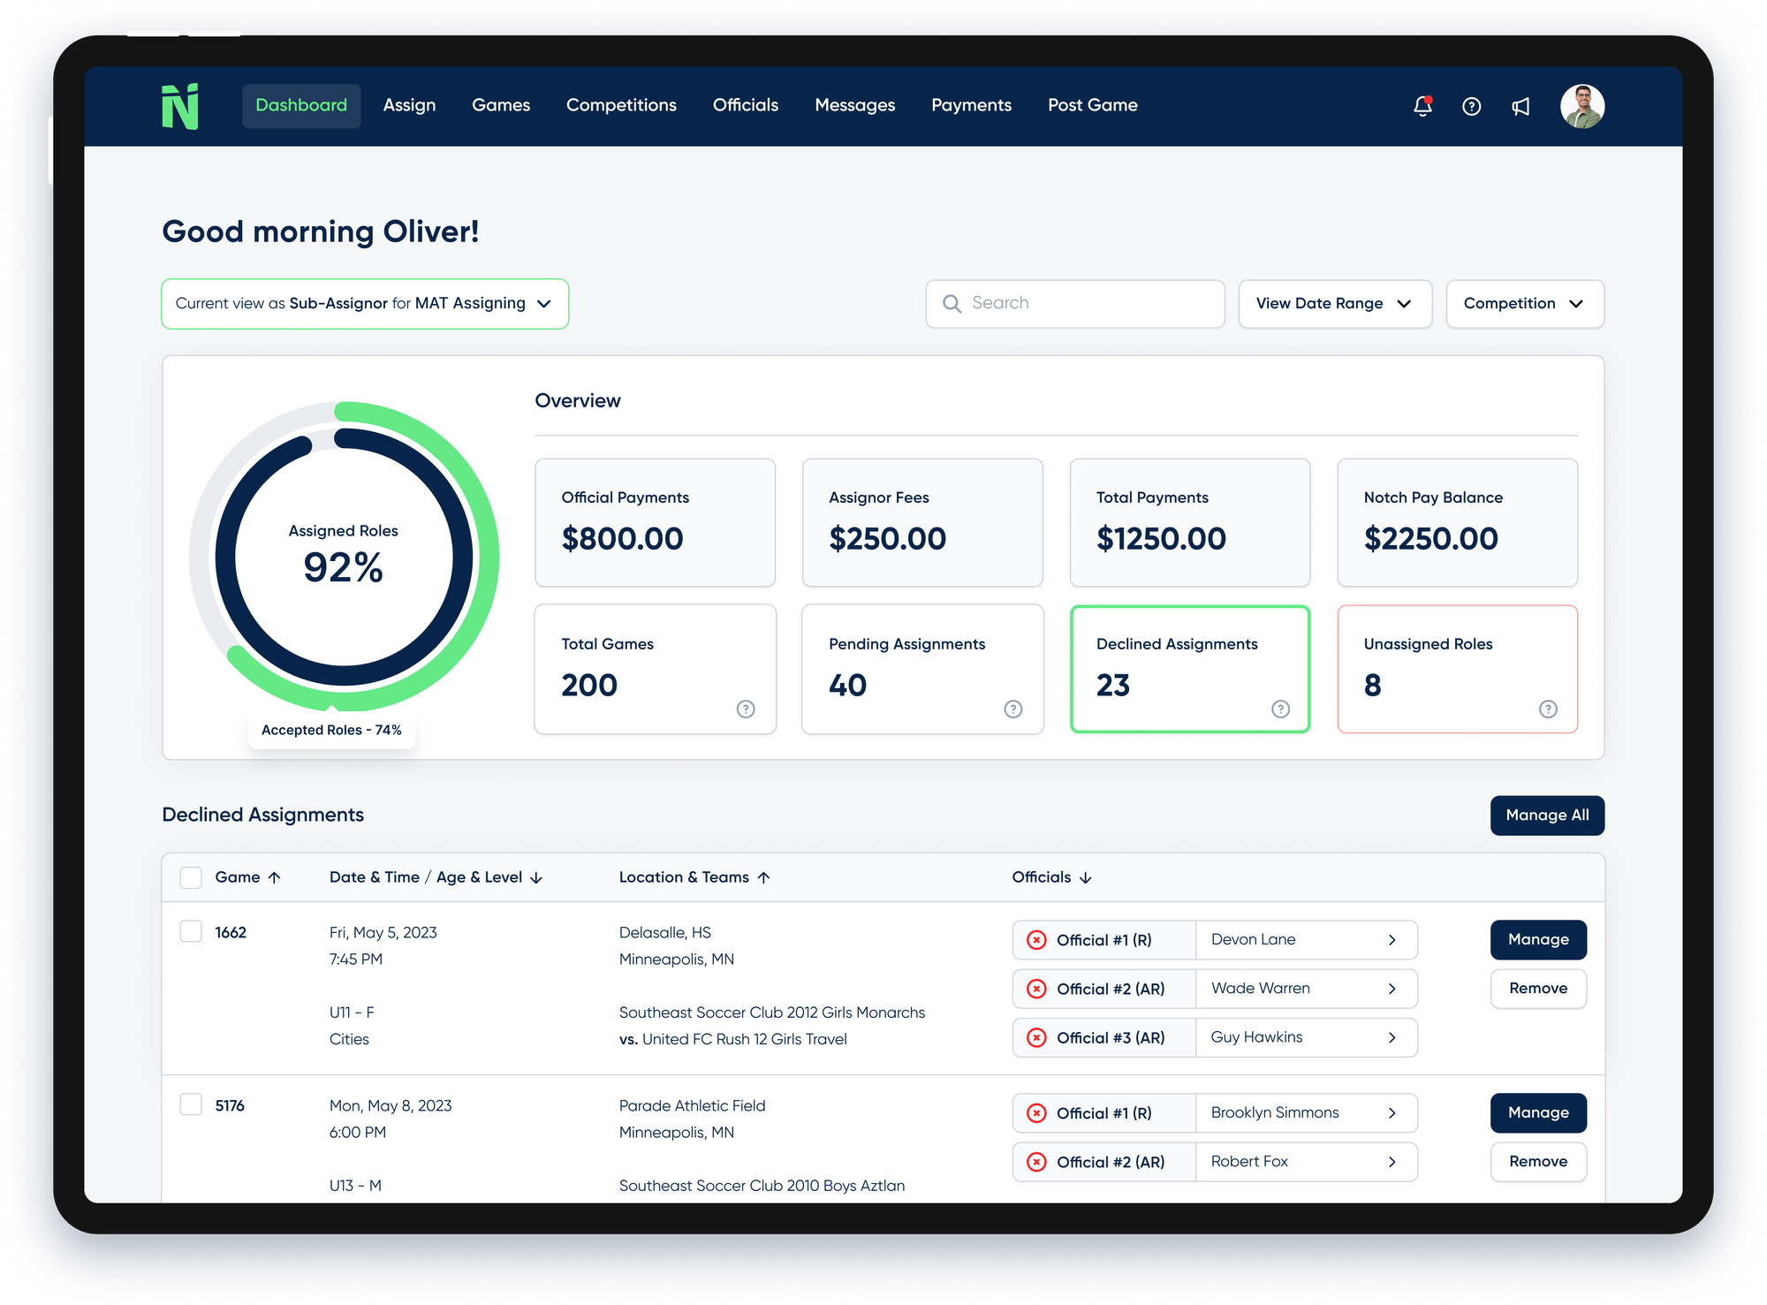Open the announcements megaphone icon

(x=1521, y=106)
